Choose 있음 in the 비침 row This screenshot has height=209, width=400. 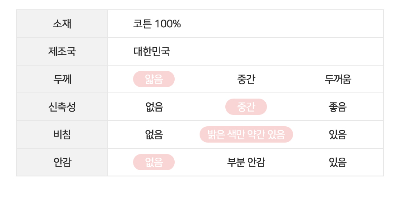pos(338,134)
